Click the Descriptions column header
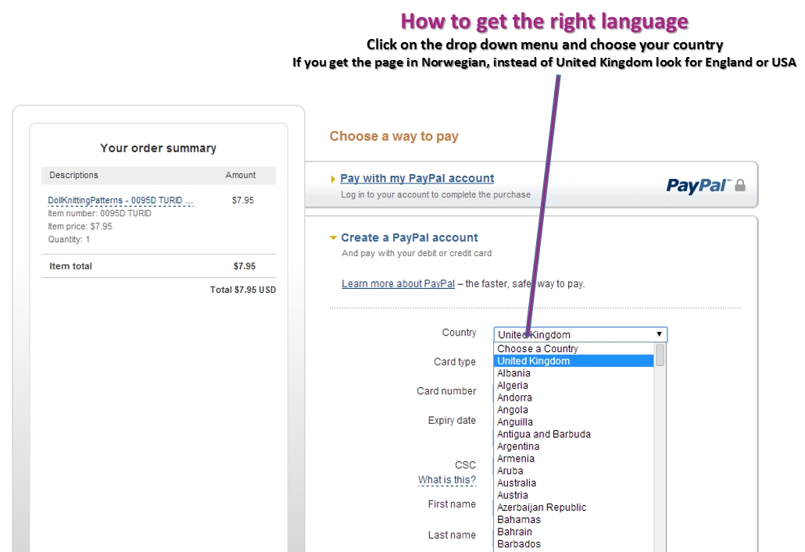This screenshot has width=805, height=552. click(73, 175)
